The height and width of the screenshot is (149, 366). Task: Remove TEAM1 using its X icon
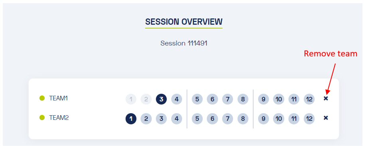[x=326, y=99]
